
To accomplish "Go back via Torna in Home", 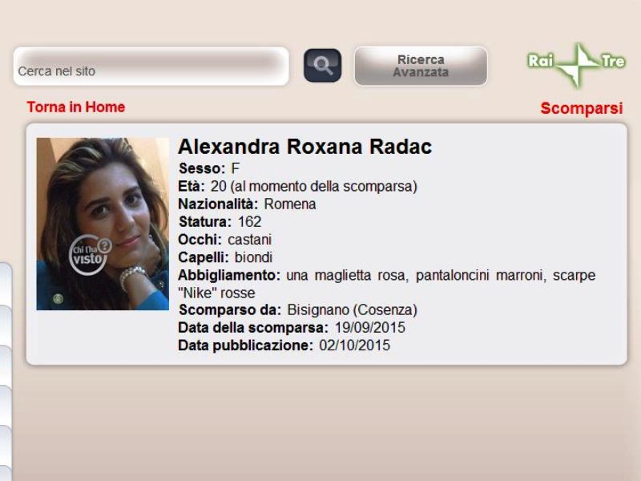I will [x=76, y=107].
